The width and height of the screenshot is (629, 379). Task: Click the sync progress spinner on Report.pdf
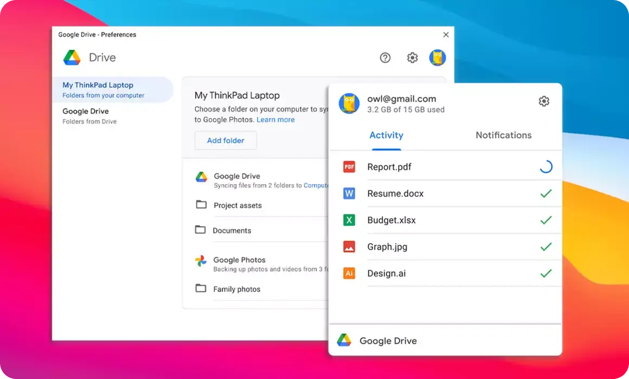pyautogui.click(x=546, y=167)
